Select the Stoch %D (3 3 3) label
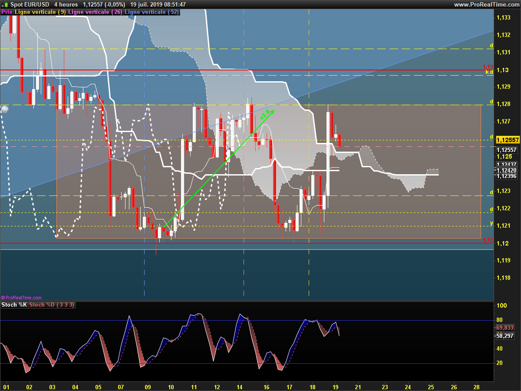Viewport: 521px width, 391px height. pyautogui.click(x=52, y=305)
